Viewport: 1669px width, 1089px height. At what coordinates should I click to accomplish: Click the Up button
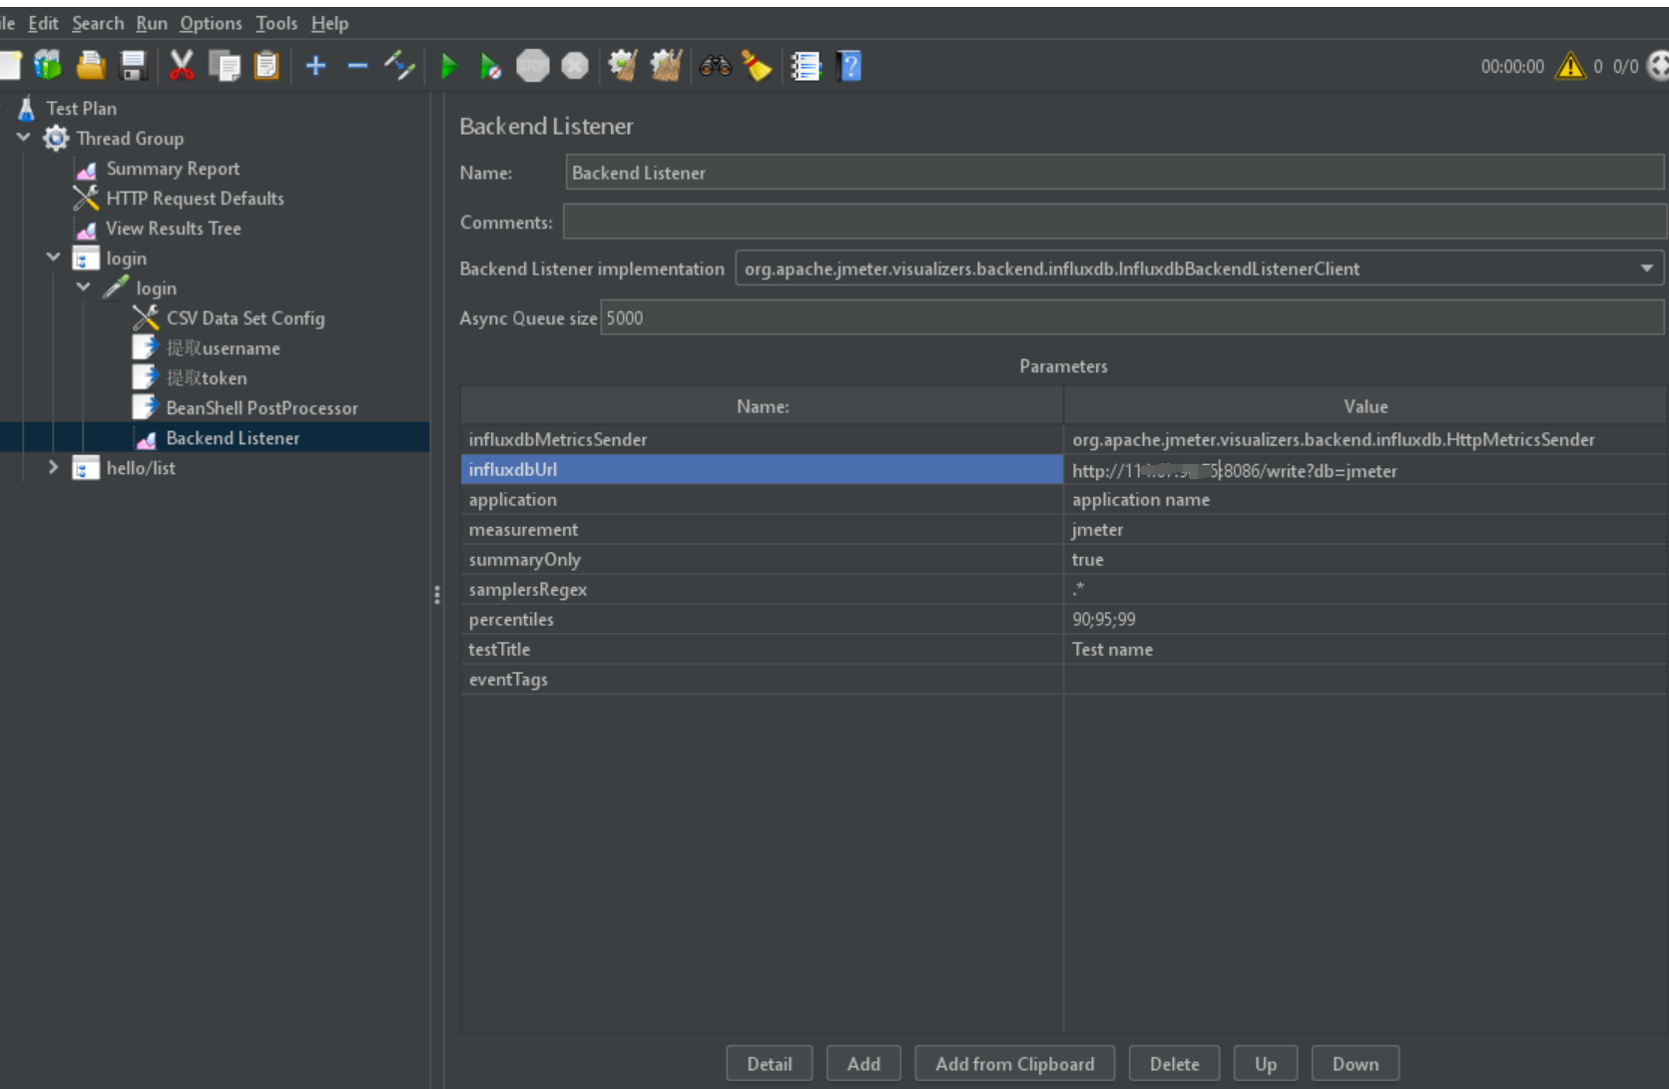(1266, 1064)
